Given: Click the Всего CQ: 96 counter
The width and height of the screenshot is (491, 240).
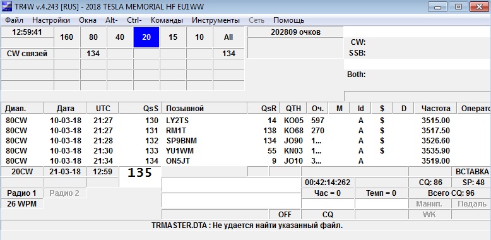Looking at the screenshot, I should 451,193.
